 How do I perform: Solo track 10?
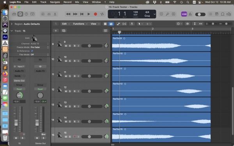pos(70,61)
